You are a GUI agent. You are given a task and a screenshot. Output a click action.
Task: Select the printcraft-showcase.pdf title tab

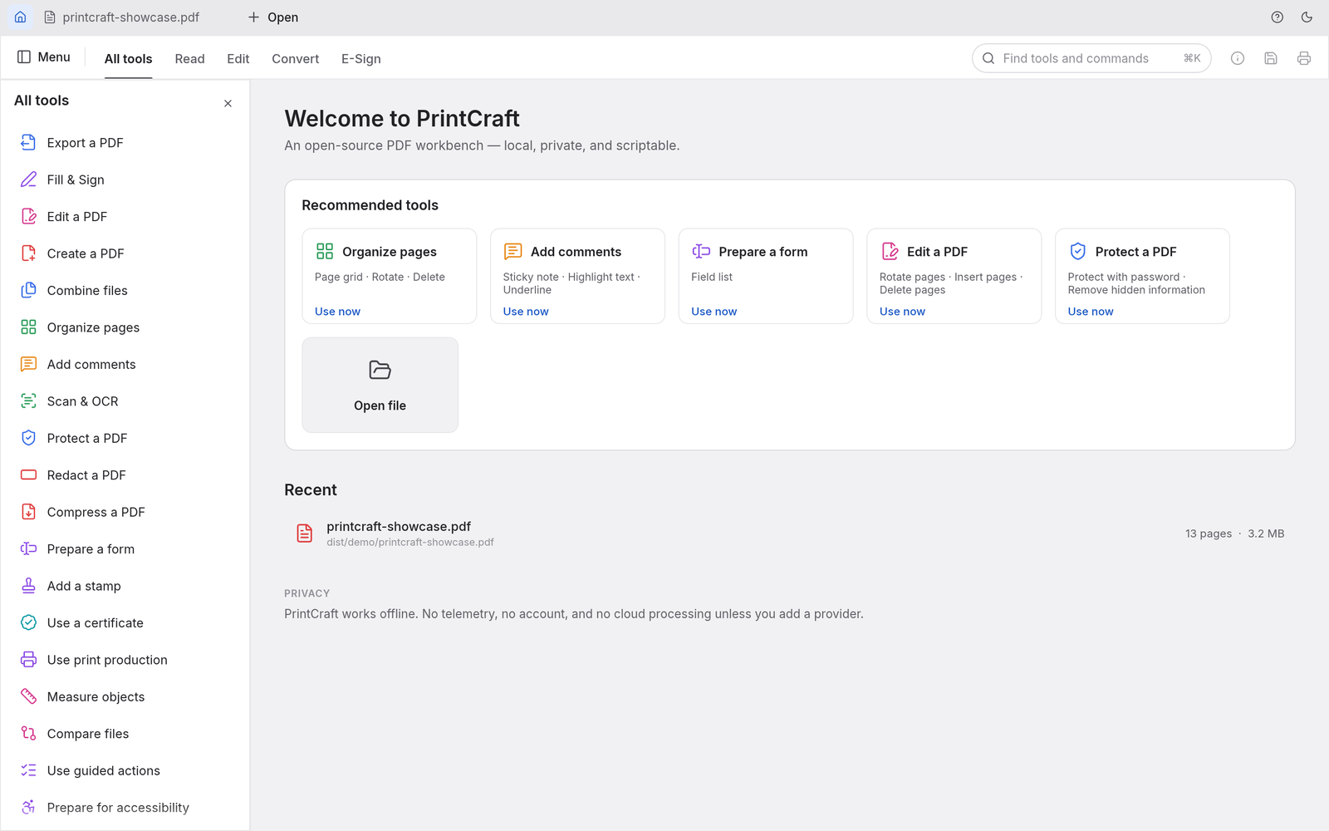[122, 17]
